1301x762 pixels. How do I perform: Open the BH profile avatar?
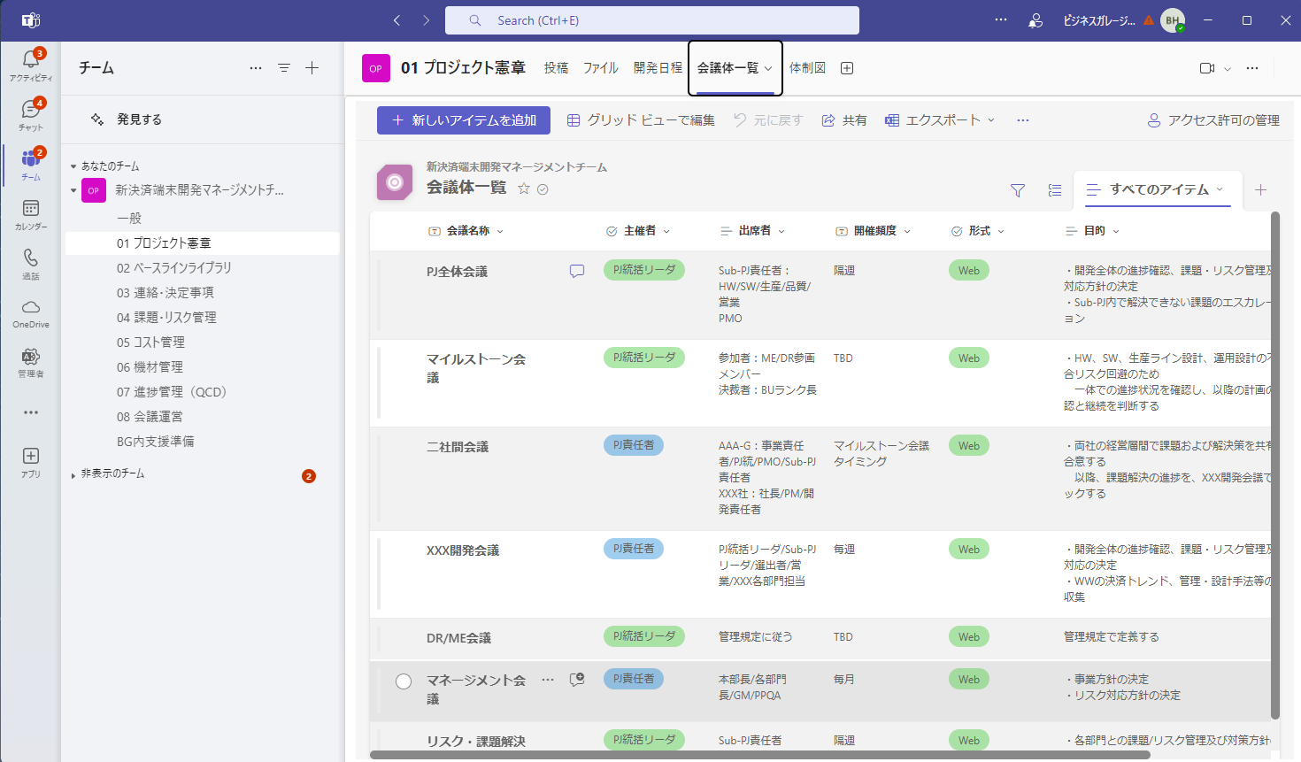[x=1173, y=20]
